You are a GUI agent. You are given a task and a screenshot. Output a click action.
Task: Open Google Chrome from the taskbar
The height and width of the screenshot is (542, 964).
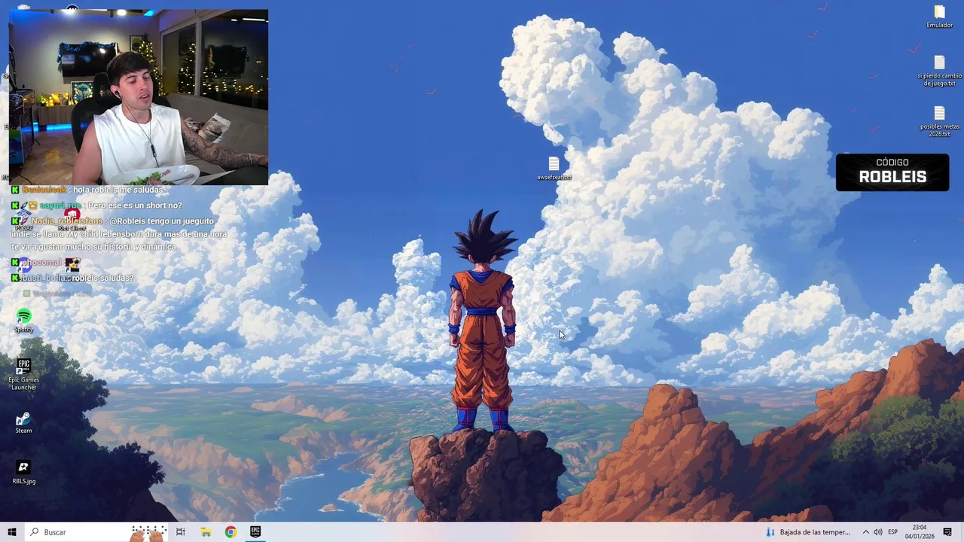click(230, 532)
